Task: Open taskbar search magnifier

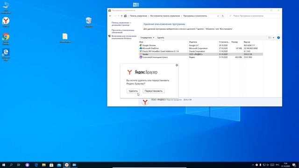Action: pyautogui.click(x=11, y=165)
